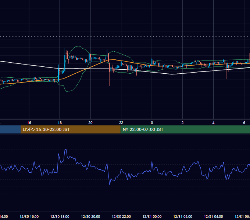Click the 2 hour axis label
This screenshot has width=250, height=220.
click(183, 123)
